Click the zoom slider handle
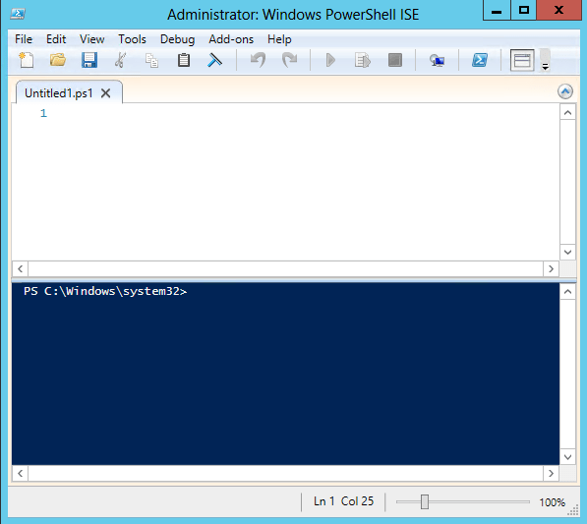Image resolution: width=587 pixels, height=524 pixels. (x=425, y=502)
